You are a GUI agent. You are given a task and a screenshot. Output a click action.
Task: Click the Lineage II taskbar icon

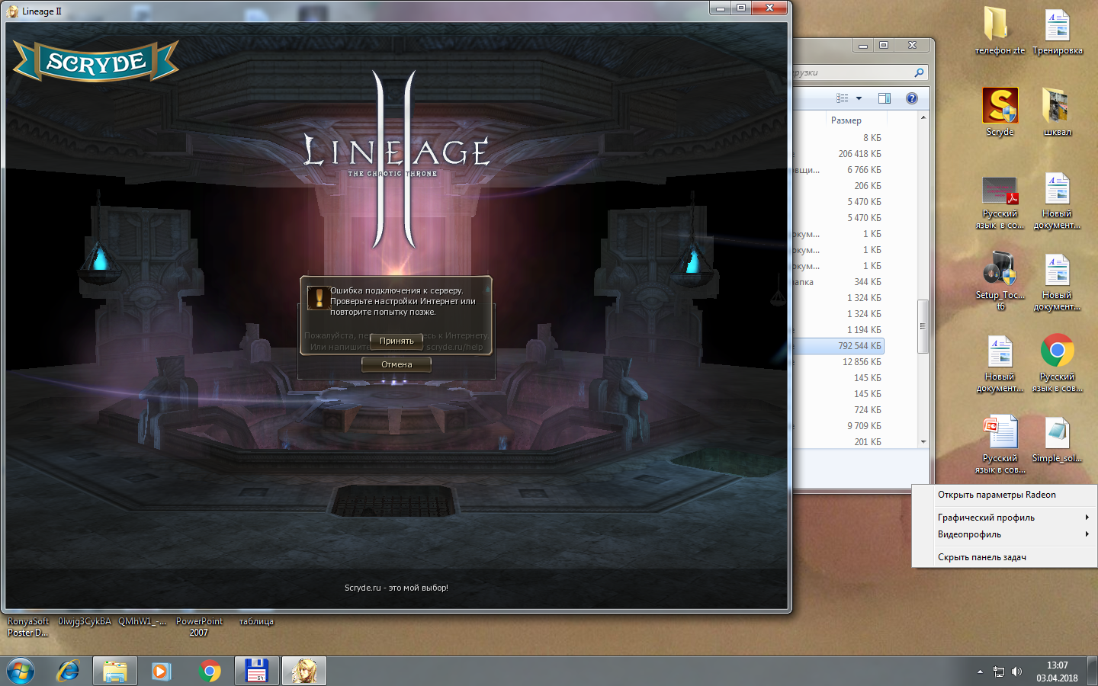click(x=304, y=671)
